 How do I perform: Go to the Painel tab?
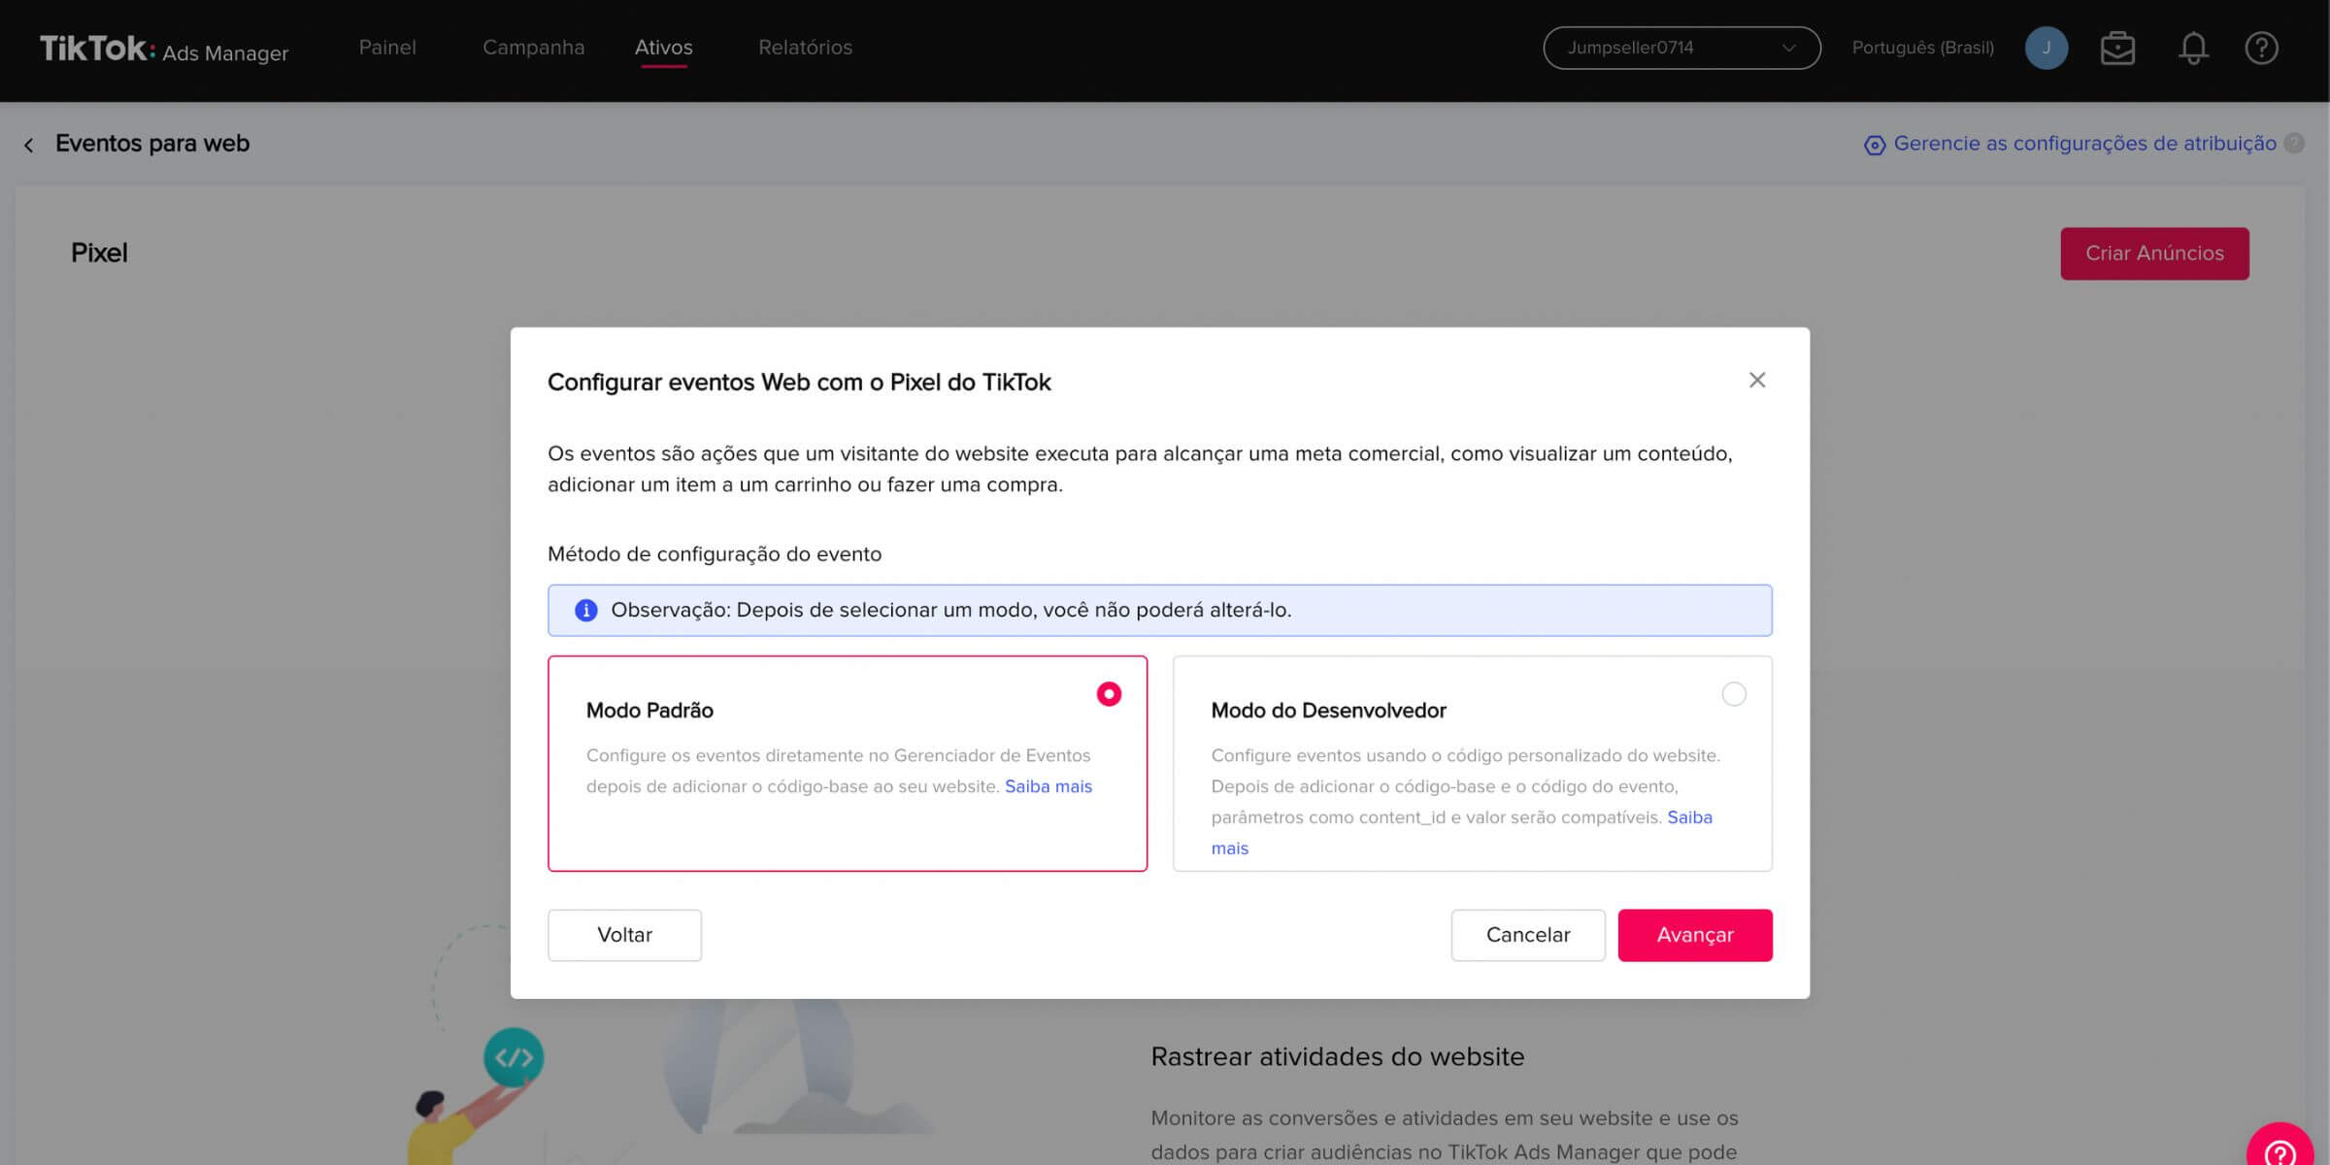tap(387, 48)
